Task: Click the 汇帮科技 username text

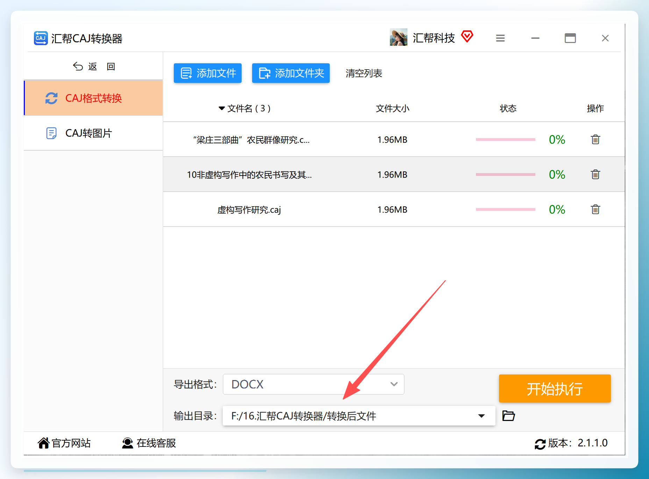Action: pos(434,38)
